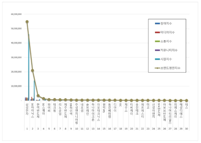Click the blue 참여지수 legend color marker
This screenshot has width=201, height=143.
pos(157,23)
